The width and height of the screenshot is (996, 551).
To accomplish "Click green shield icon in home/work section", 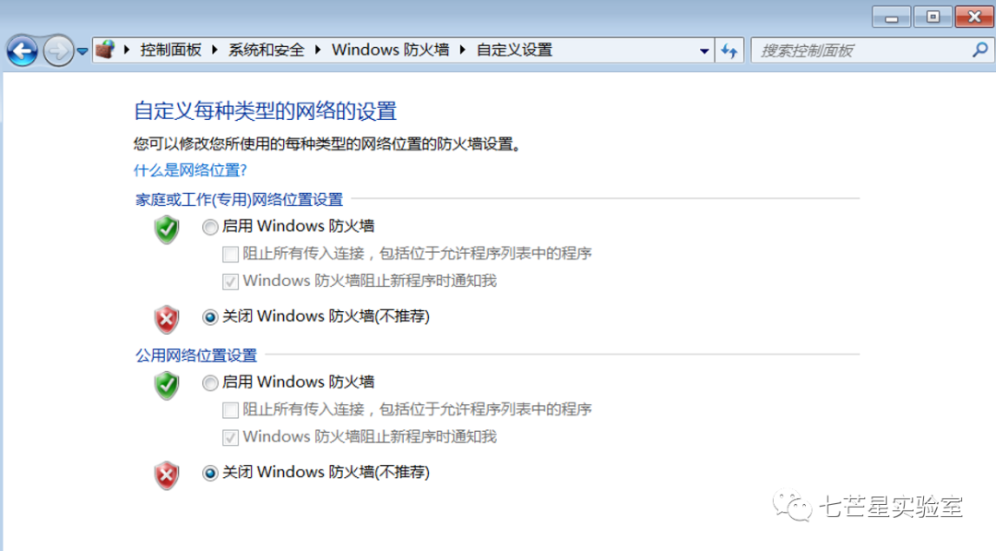I will (x=166, y=230).
